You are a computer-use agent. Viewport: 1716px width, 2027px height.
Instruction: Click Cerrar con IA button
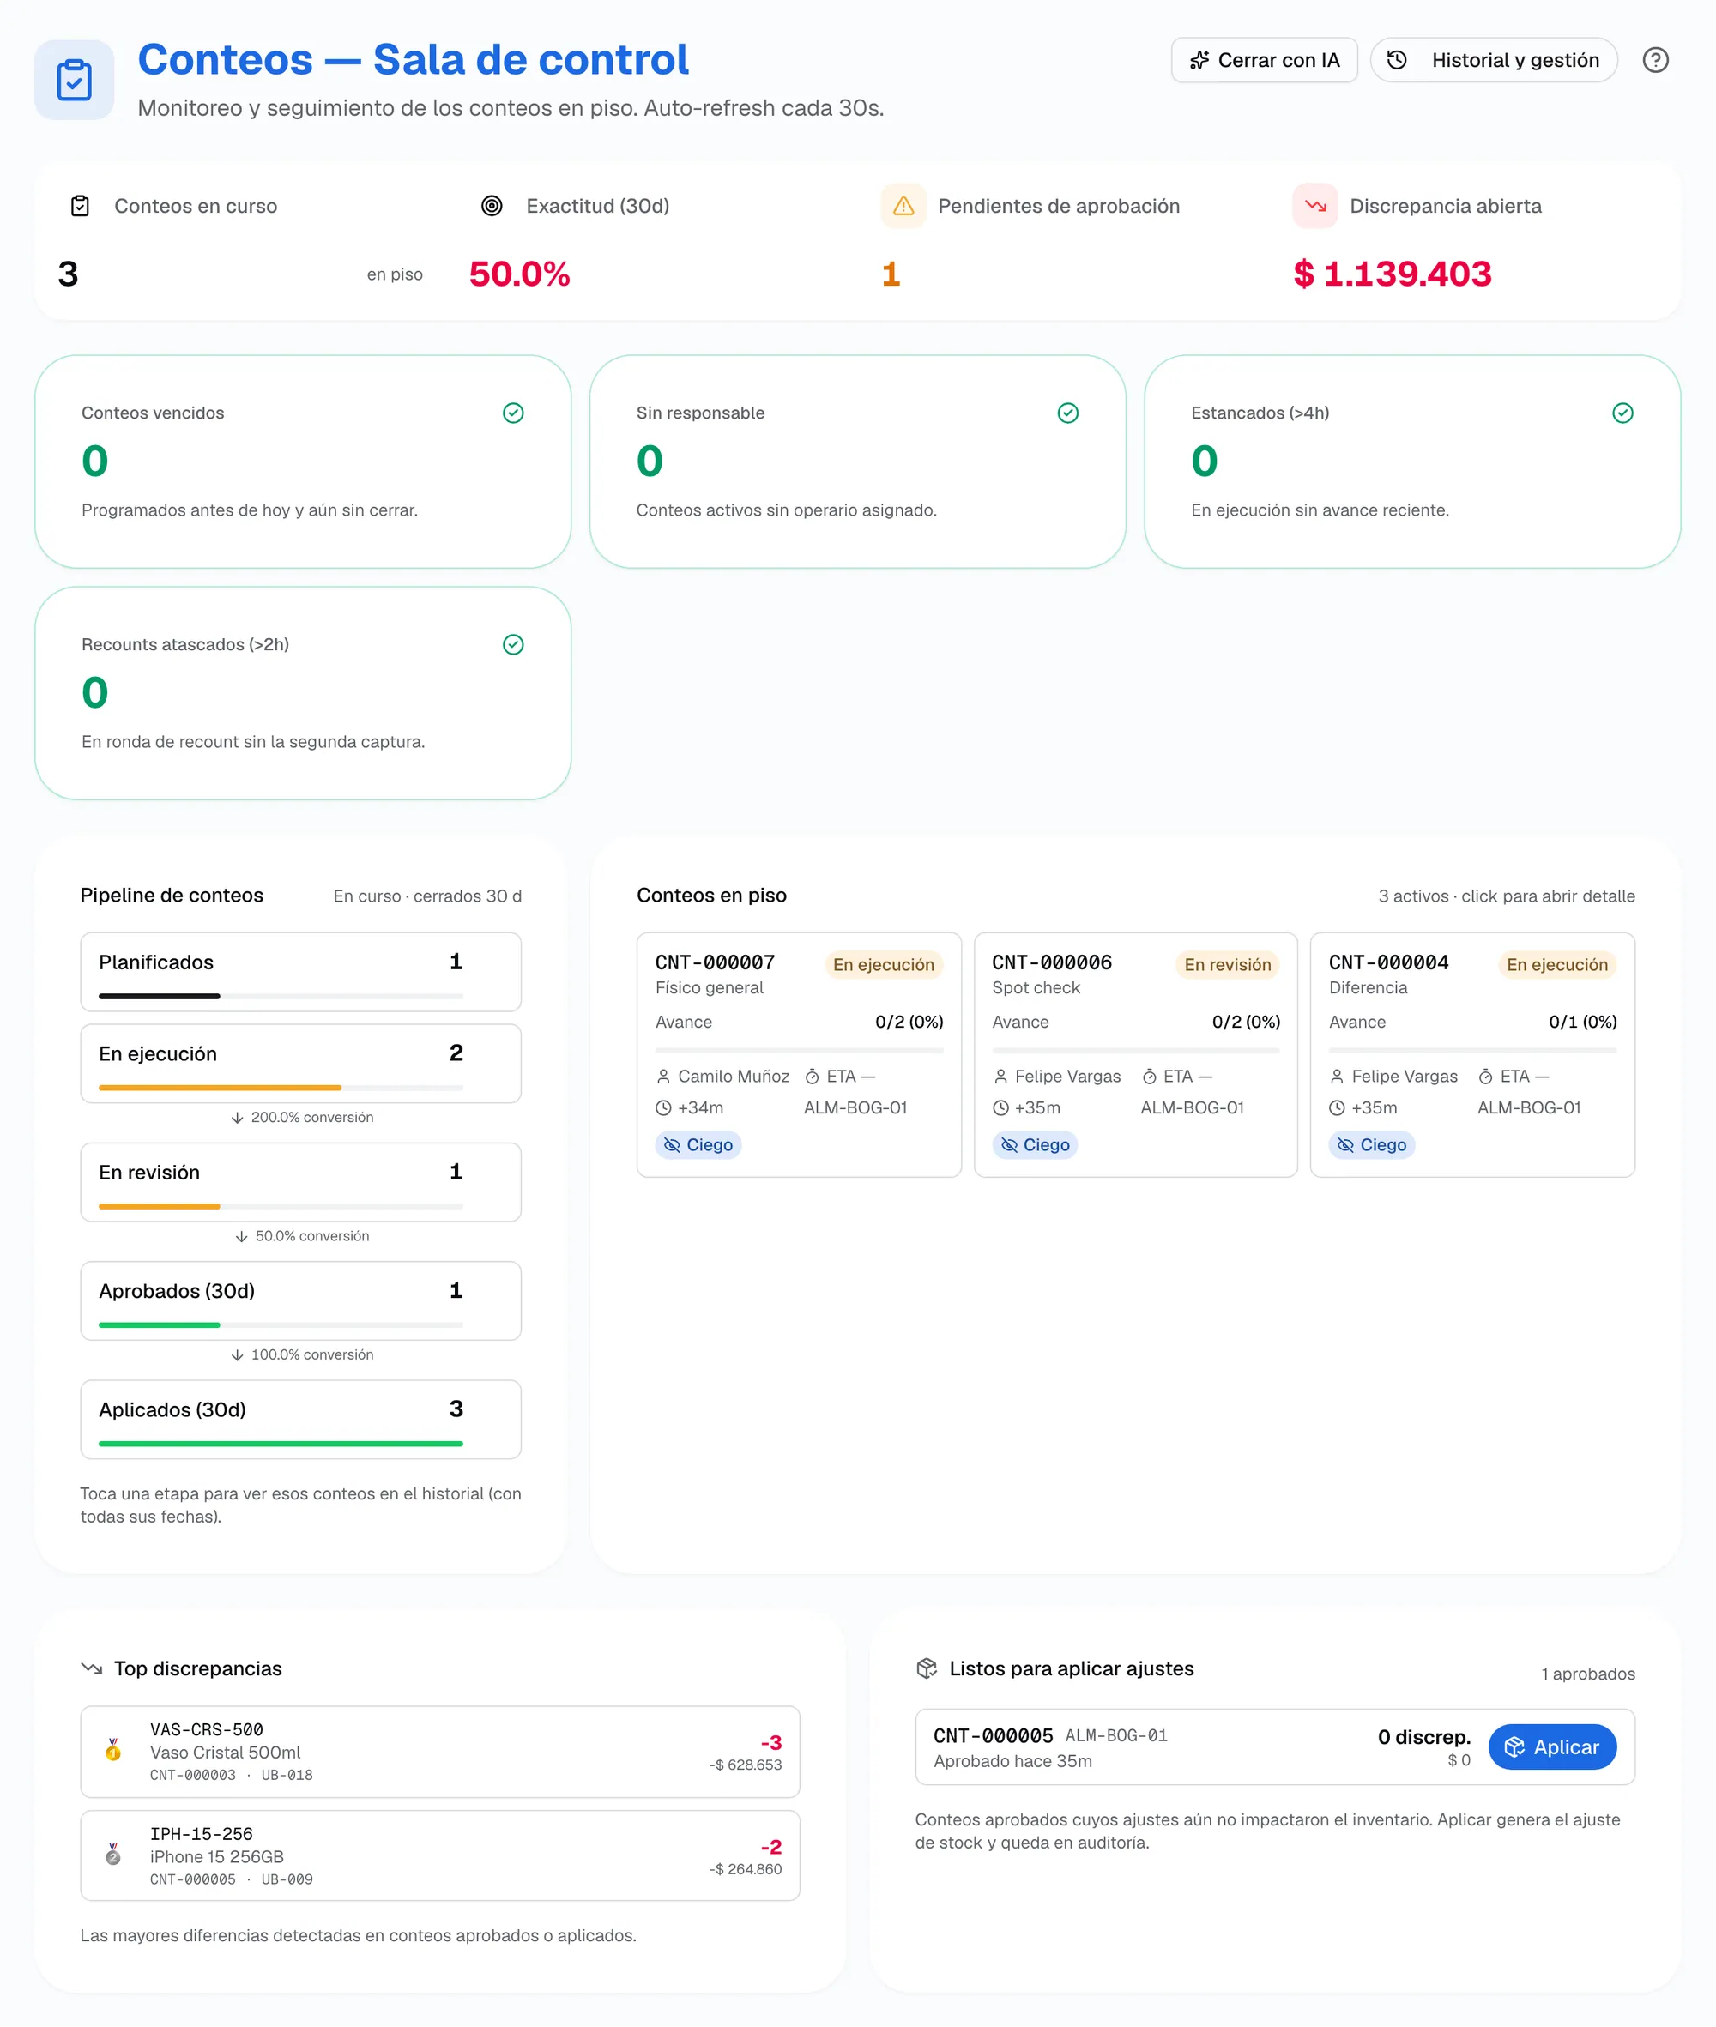point(1264,60)
